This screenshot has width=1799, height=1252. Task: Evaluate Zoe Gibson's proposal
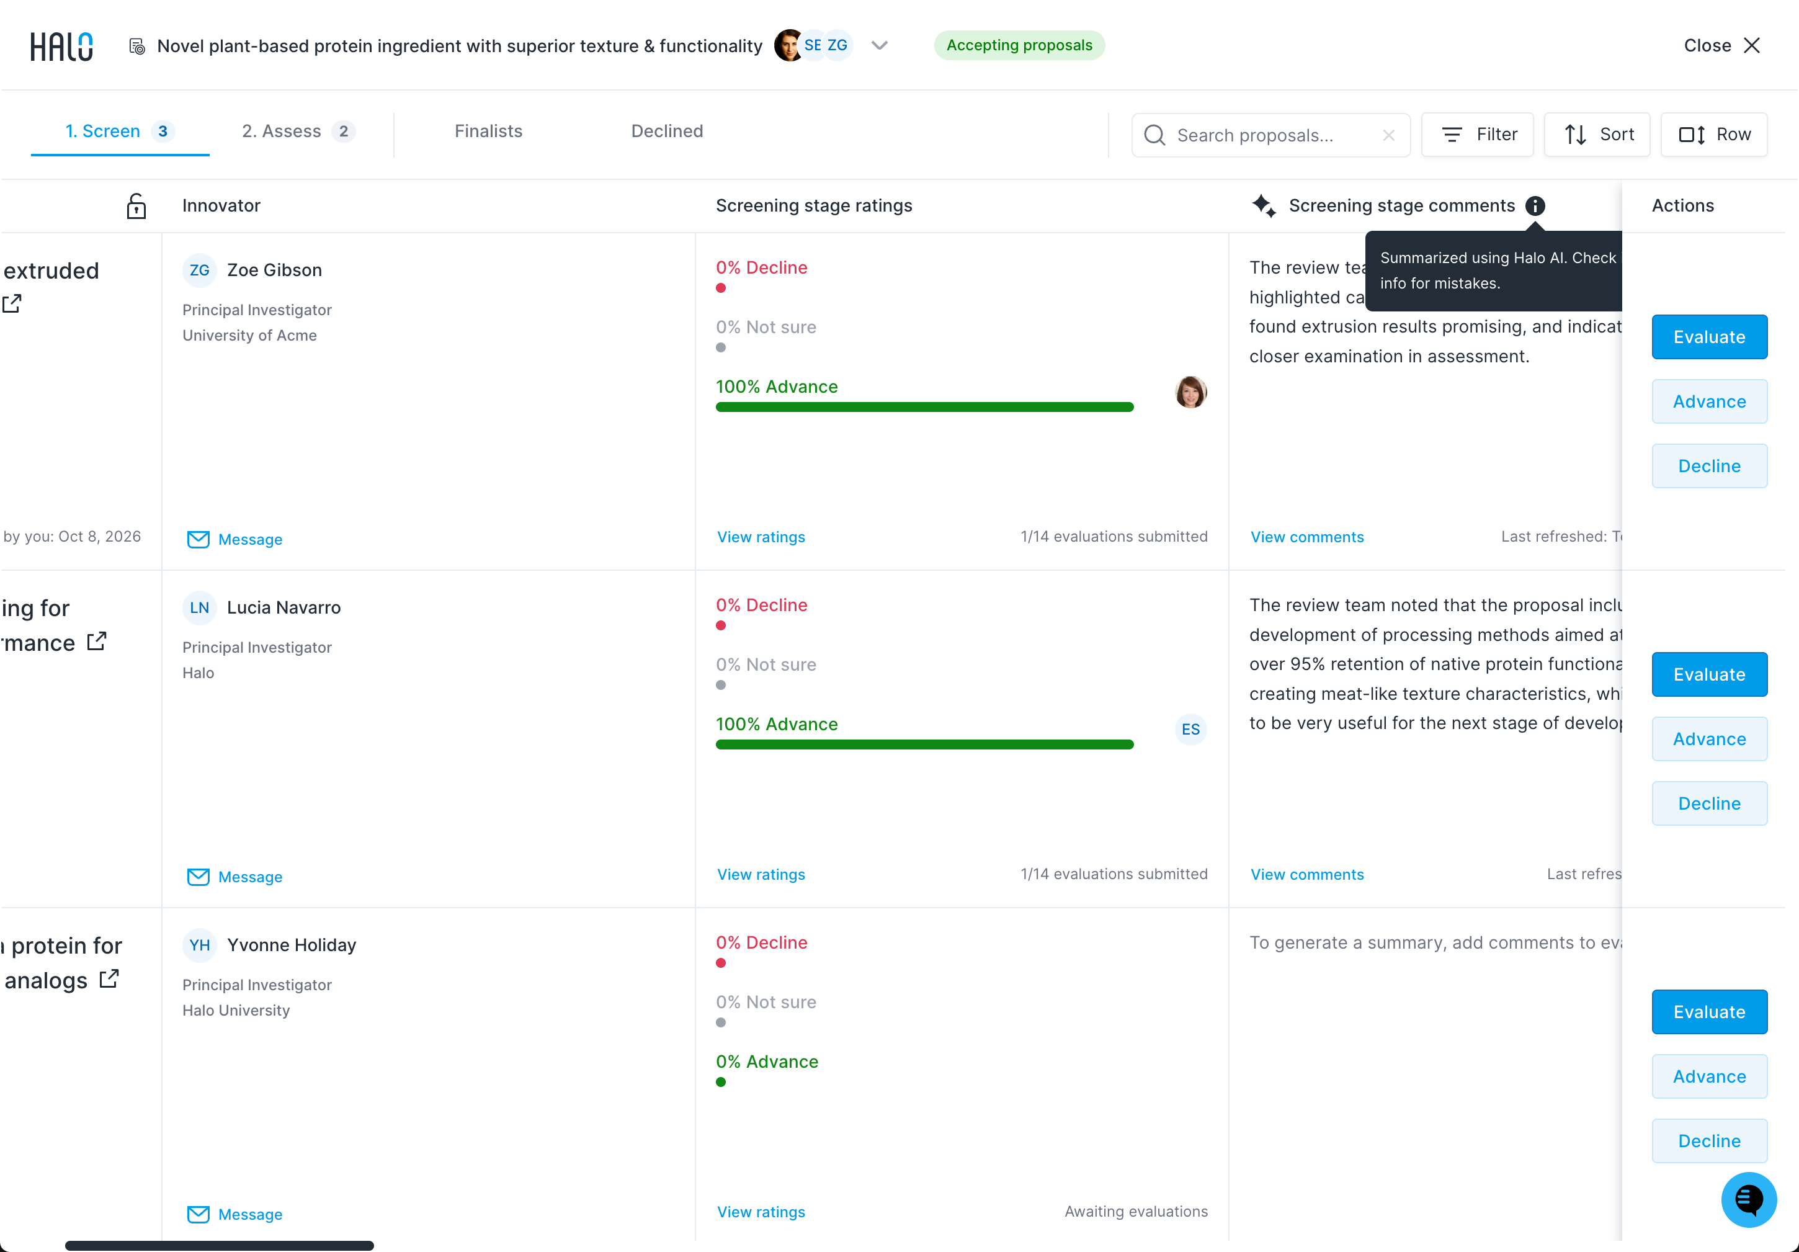tap(1709, 337)
